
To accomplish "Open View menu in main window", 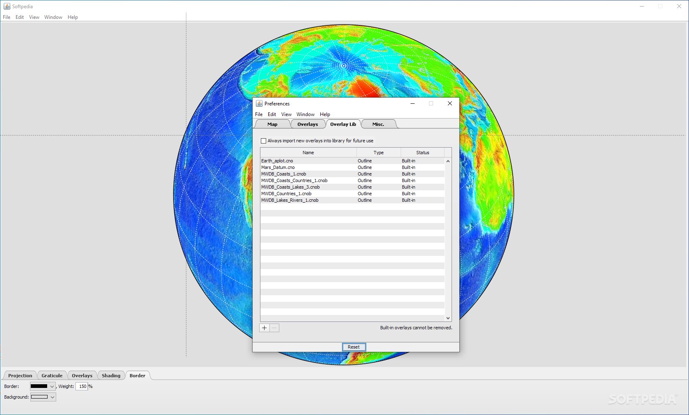I will (34, 17).
